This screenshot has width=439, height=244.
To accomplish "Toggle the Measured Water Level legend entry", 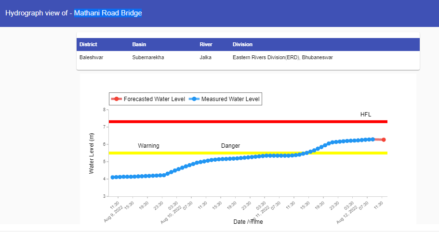I will tap(224, 99).
